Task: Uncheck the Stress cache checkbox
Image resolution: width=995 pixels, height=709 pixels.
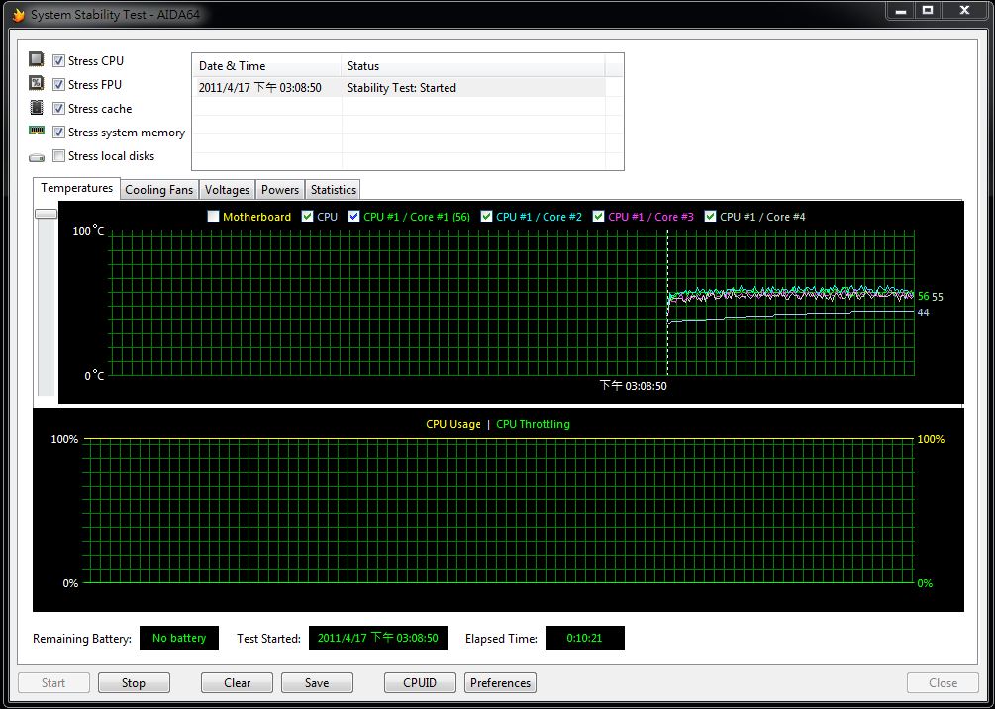Action: (58, 109)
